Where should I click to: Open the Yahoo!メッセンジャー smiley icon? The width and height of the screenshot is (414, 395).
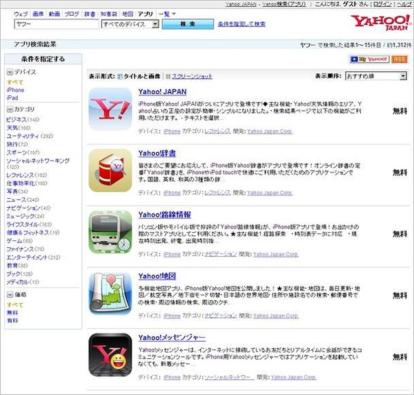pyautogui.click(x=110, y=355)
